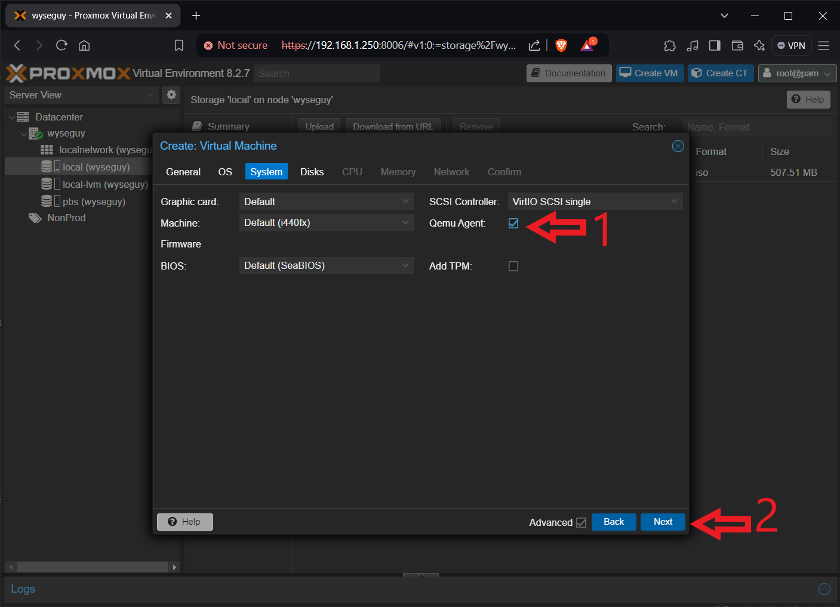Close the Create Virtual Machine dialog

pyautogui.click(x=678, y=146)
